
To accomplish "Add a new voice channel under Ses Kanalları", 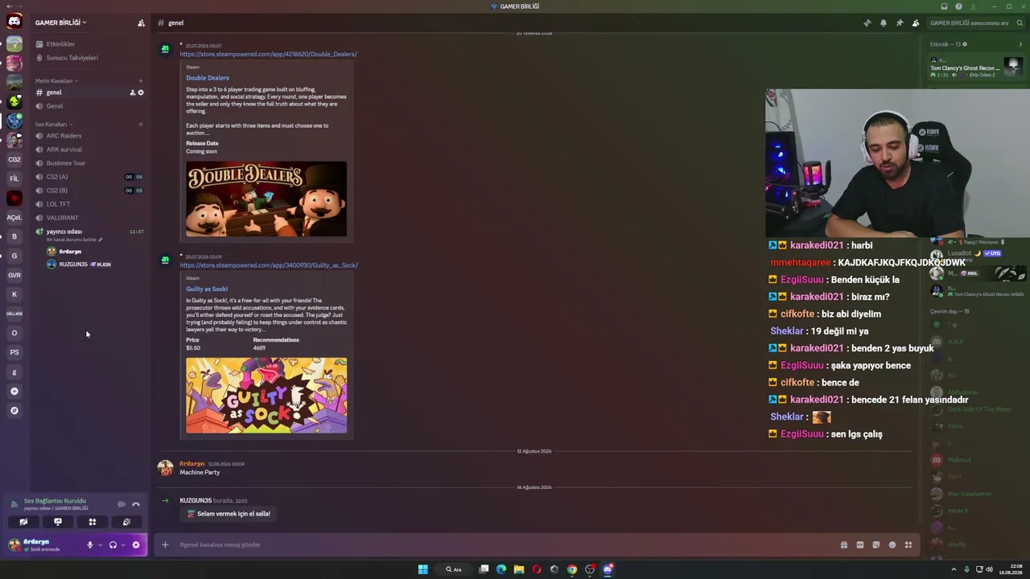I will tap(141, 124).
